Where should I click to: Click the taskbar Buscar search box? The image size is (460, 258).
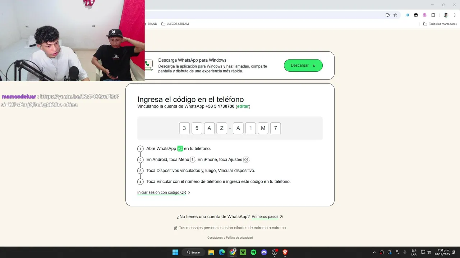tap(193, 252)
